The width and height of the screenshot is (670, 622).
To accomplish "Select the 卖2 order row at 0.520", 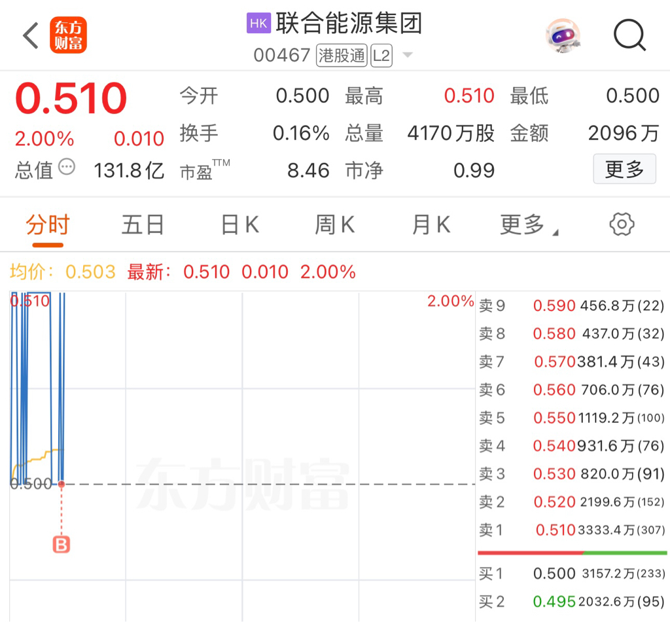I will click(572, 502).
